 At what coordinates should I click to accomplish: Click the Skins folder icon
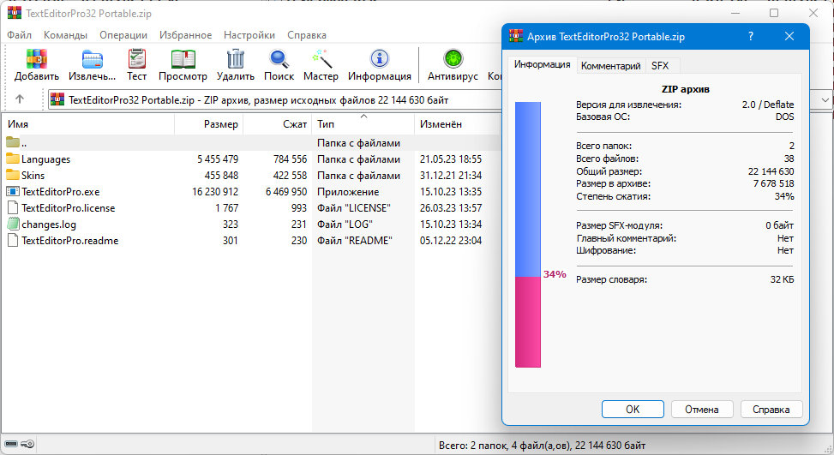click(x=13, y=175)
